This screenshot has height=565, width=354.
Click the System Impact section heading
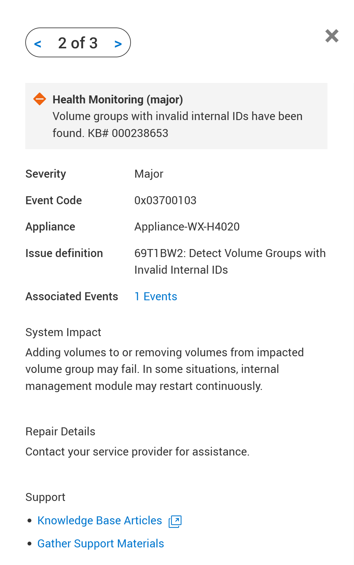(63, 332)
